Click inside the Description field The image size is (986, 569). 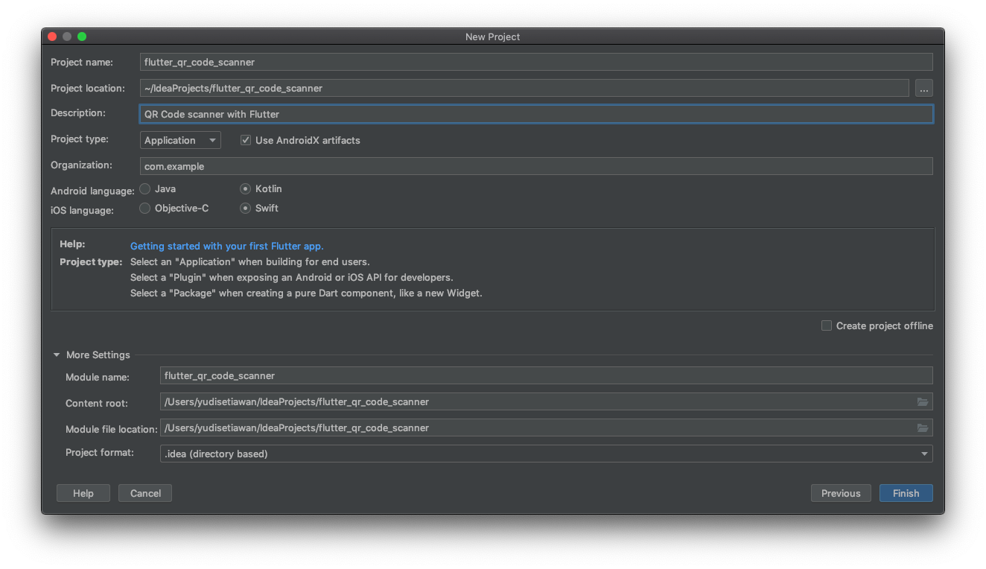pos(447,113)
